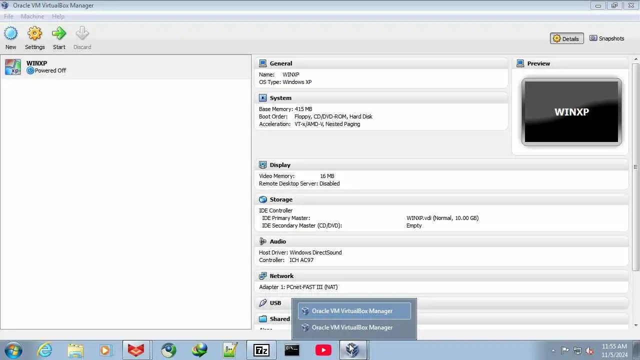This screenshot has height=360, width=640.
Task: Click the VirtualBox taskbar icon
Action: point(353,350)
